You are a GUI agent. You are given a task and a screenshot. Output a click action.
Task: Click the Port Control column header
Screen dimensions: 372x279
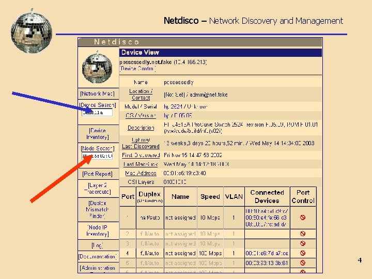303,196
